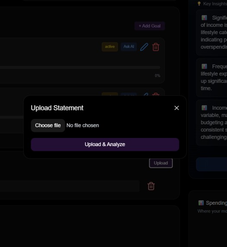Click the 'No file chosen' text
This screenshot has width=227, height=247.
[83, 125]
